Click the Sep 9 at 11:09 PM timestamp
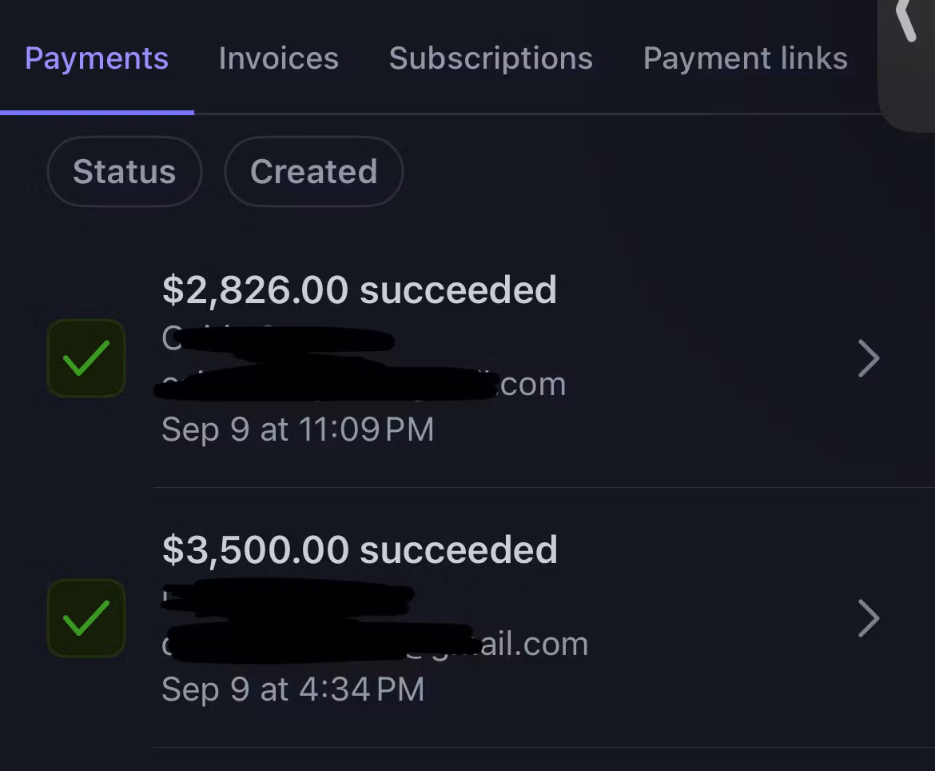The height and width of the screenshot is (771, 935). pyautogui.click(x=297, y=429)
